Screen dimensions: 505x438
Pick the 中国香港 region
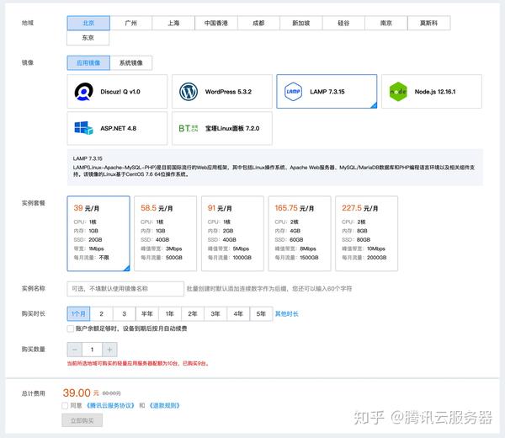click(x=215, y=23)
